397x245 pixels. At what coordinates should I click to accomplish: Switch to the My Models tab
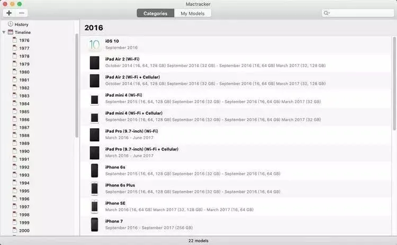pyautogui.click(x=193, y=13)
